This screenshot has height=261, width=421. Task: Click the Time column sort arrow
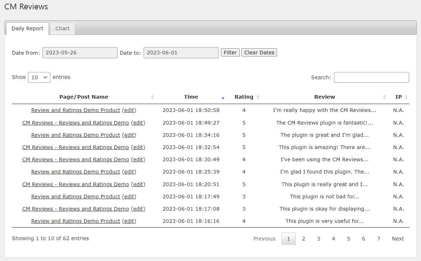coord(223,98)
